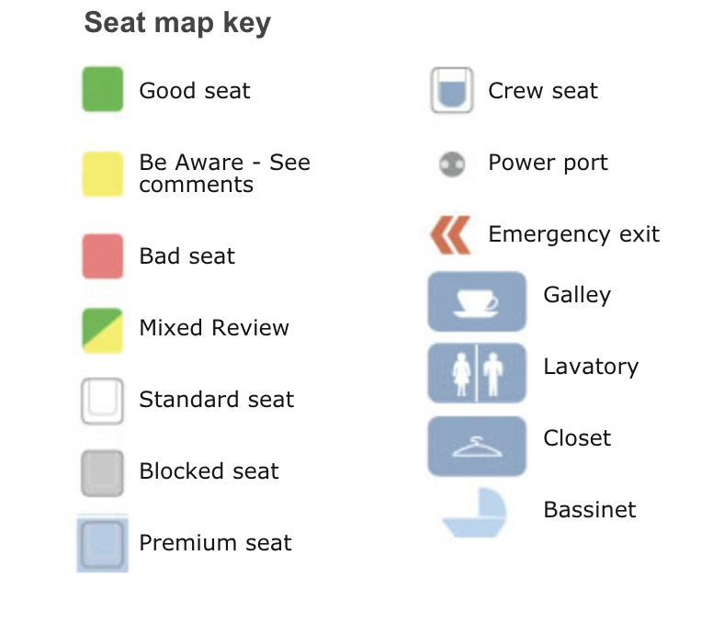Click the Premium seat label text
Screen dimensions: 713x623
click(216, 543)
